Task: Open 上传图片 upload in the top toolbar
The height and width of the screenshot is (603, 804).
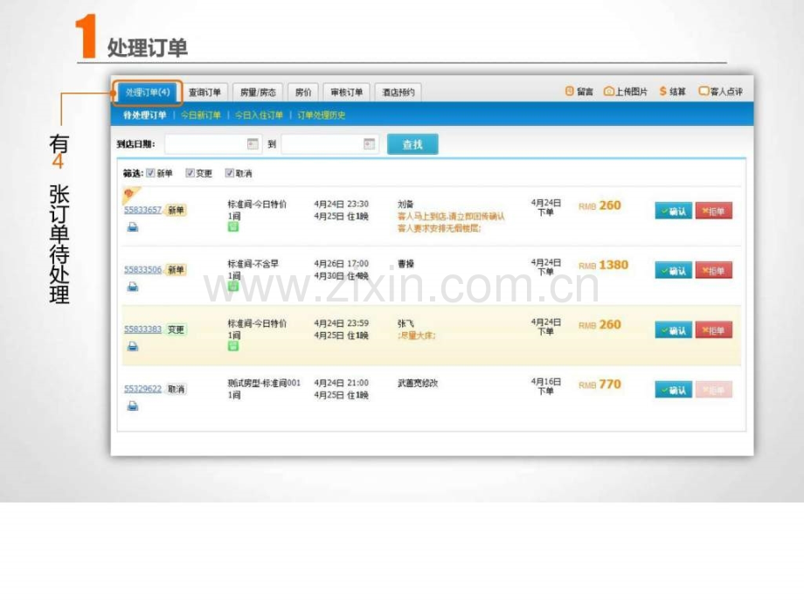Action: pos(626,92)
